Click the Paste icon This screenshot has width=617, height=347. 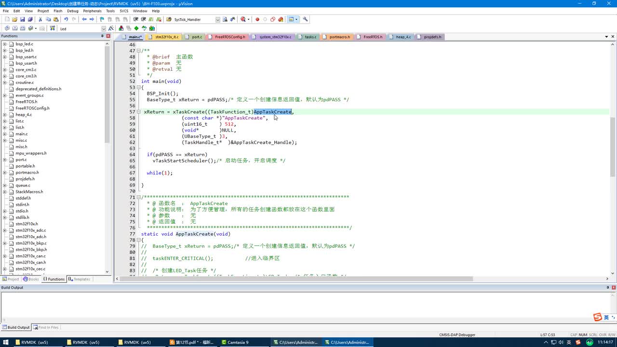[x=56, y=19]
